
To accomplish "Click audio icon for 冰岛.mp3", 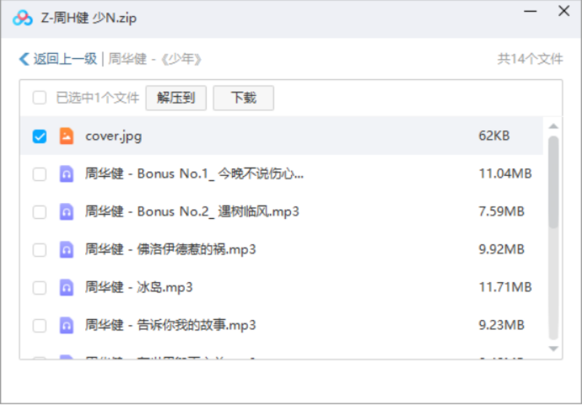I will point(66,287).
